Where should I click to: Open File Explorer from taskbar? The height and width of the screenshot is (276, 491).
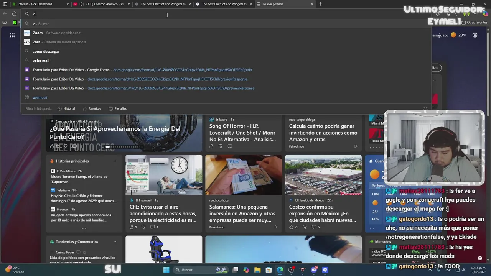pyautogui.click(x=257, y=270)
